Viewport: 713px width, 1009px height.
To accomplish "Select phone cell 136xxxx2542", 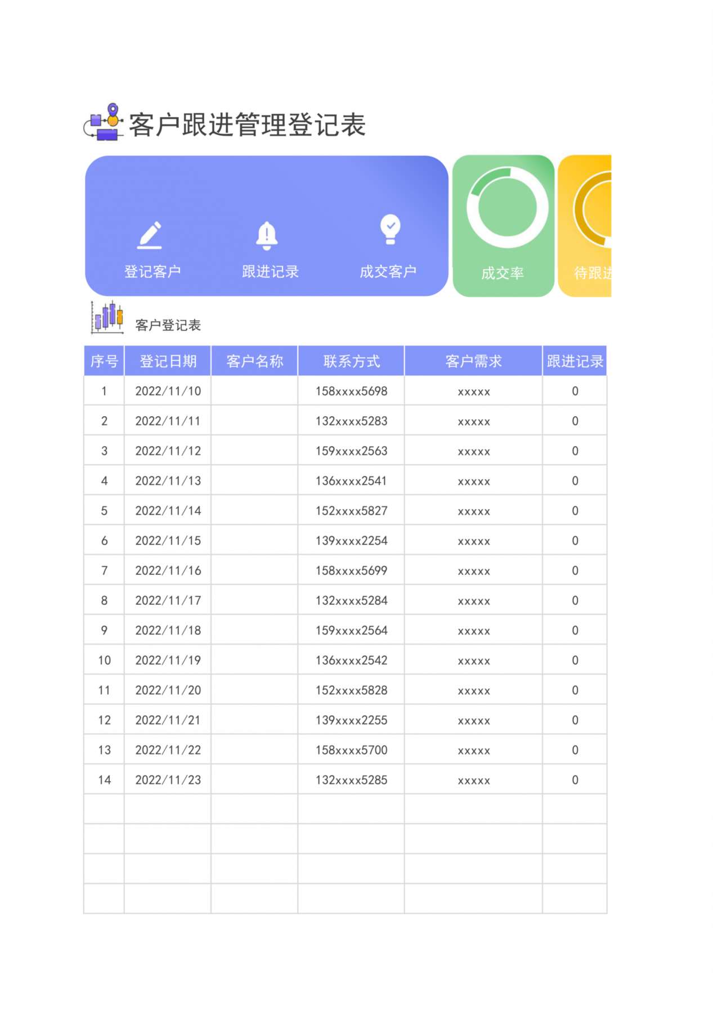I will 351,659.
